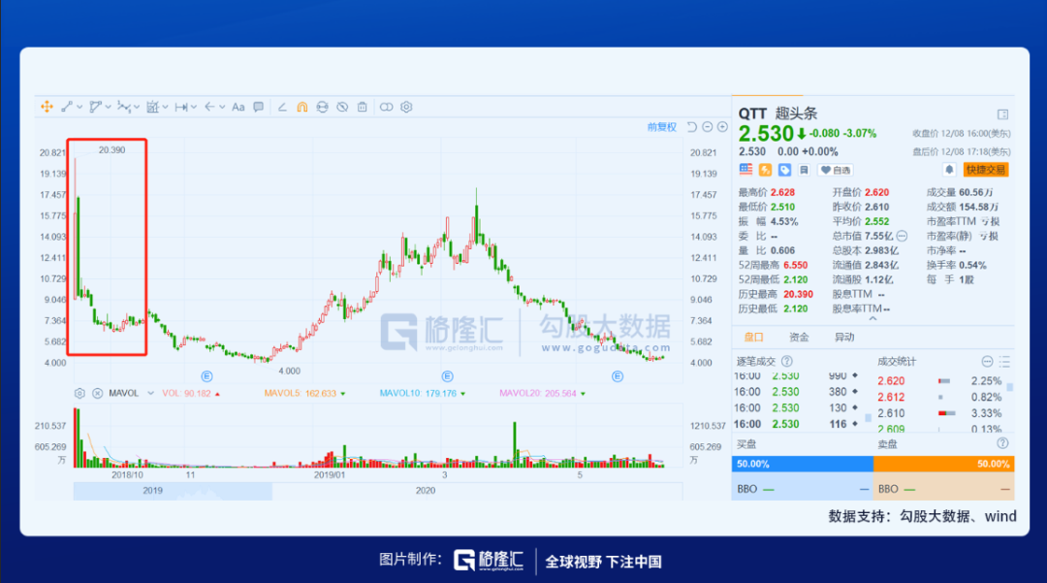The image size is (1047, 583).
Task: Select the wave pattern drawing tool
Action: 123,107
